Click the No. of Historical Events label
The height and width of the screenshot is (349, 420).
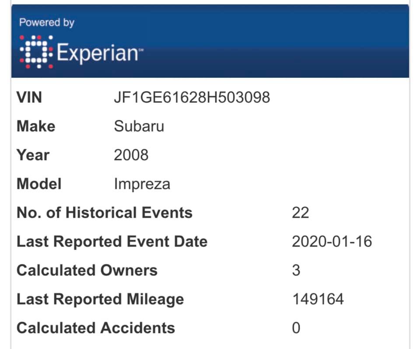pos(105,213)
